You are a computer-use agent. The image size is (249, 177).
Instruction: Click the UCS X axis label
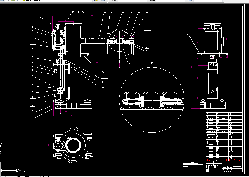(x=25, y=171)
